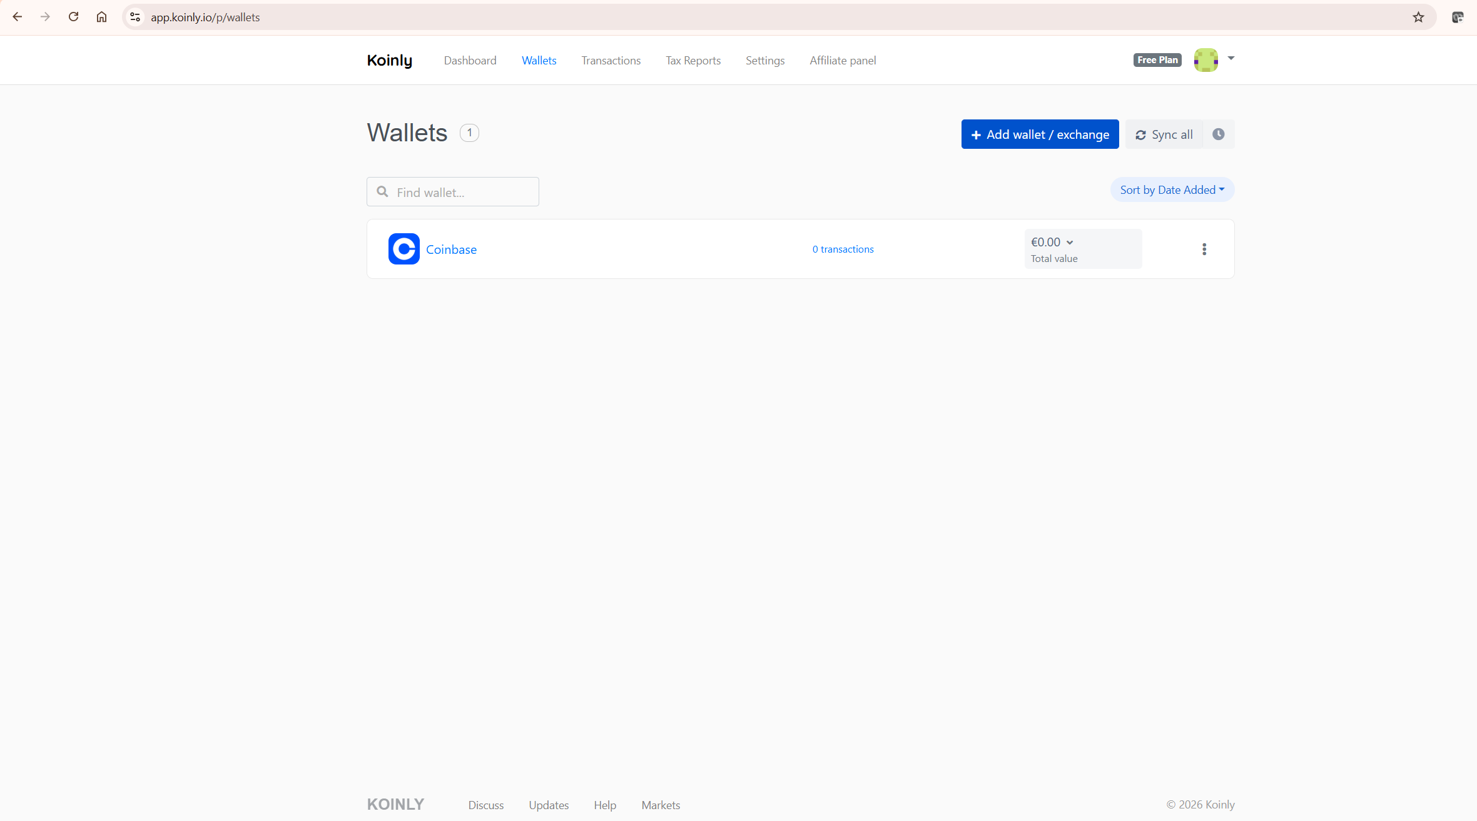Image resolution: width=1477 pixels, height=821 pixels.
Task: Bookmark this page using the star icon
Action: (1418, 17)
